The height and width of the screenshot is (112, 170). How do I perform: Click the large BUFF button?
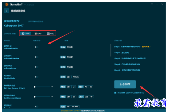(x=125, y=84)
